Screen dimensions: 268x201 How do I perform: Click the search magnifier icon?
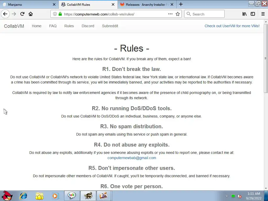[x=188, y=14]
